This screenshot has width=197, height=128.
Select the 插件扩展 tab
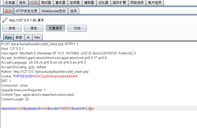coord(120,3)
